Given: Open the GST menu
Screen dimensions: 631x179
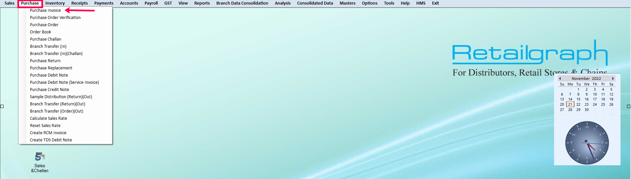Looking at the screenshot, I should 168,3.
